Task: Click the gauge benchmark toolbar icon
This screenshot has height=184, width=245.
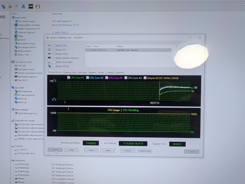Action: [x=38, y=6]
